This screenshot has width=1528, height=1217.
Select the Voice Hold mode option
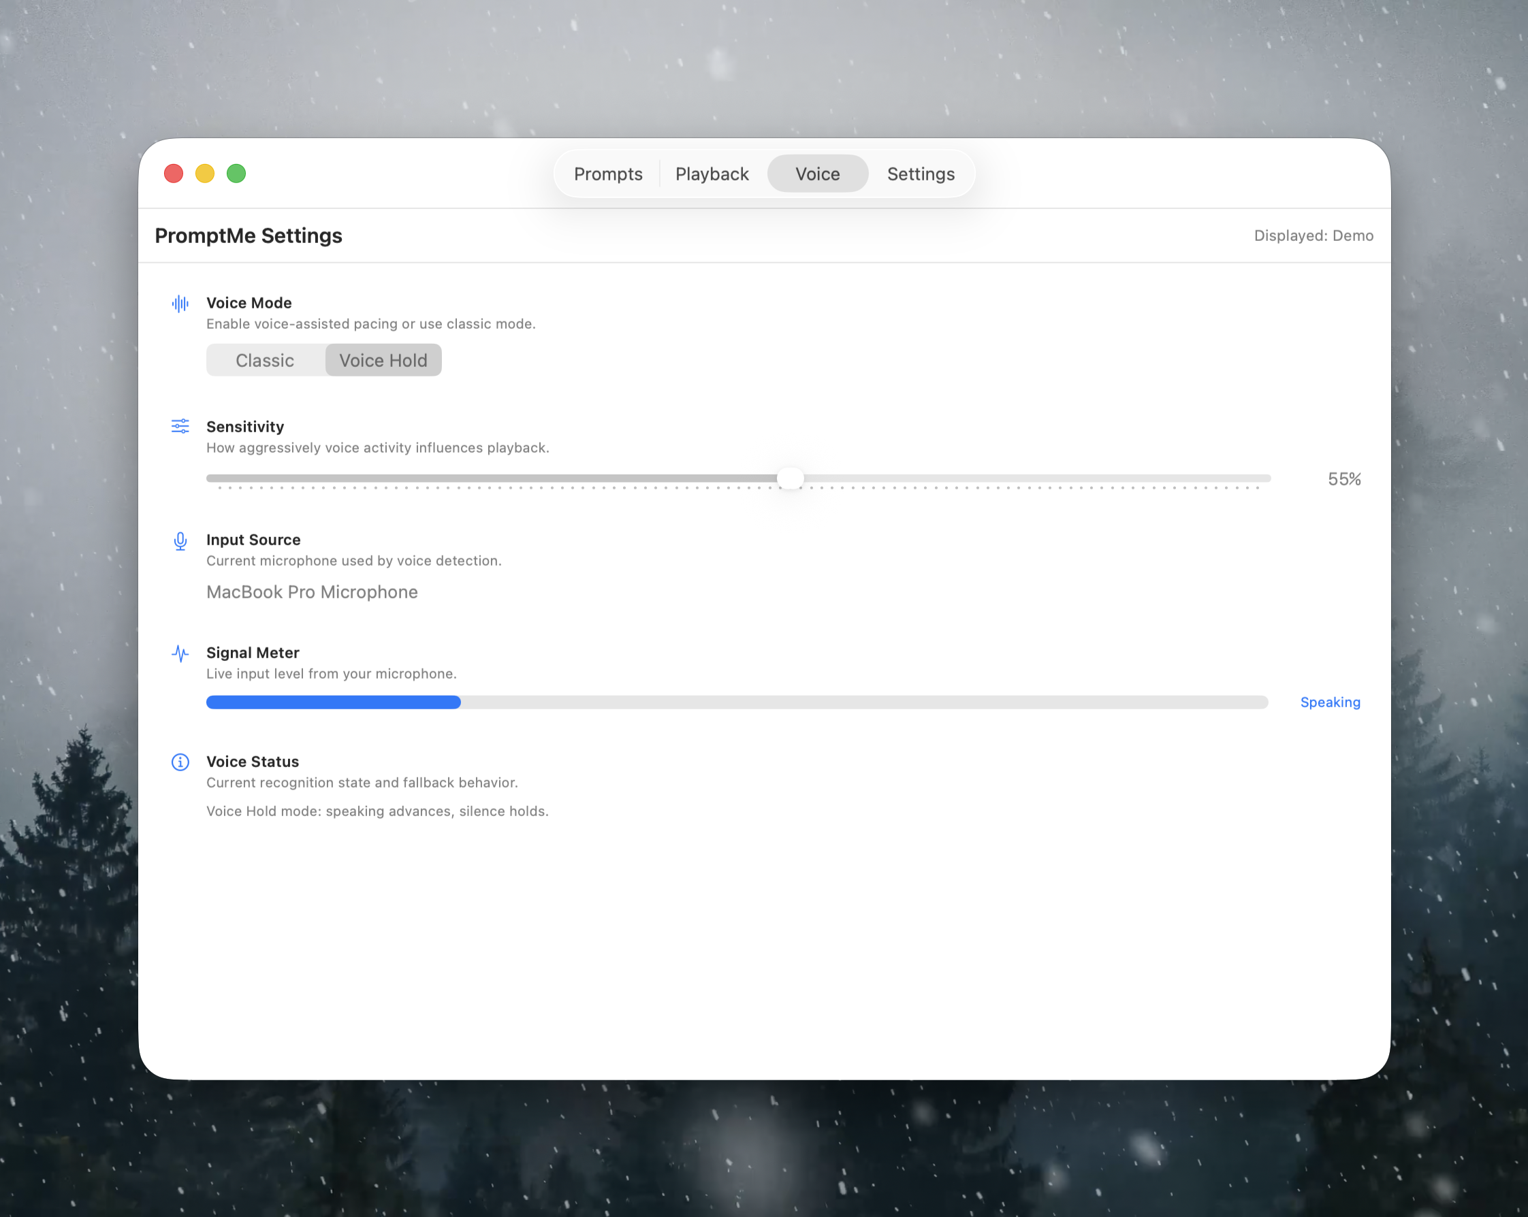[x=383, y=360]
